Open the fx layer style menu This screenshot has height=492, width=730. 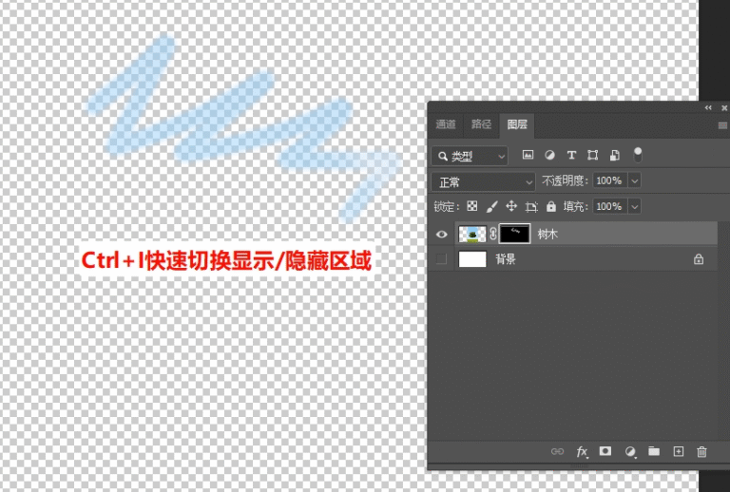(x=582, y=451)
